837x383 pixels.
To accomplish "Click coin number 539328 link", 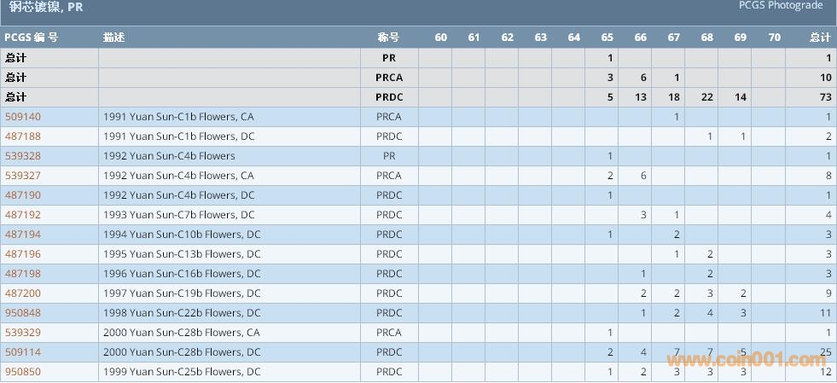I will pos(23,156).
